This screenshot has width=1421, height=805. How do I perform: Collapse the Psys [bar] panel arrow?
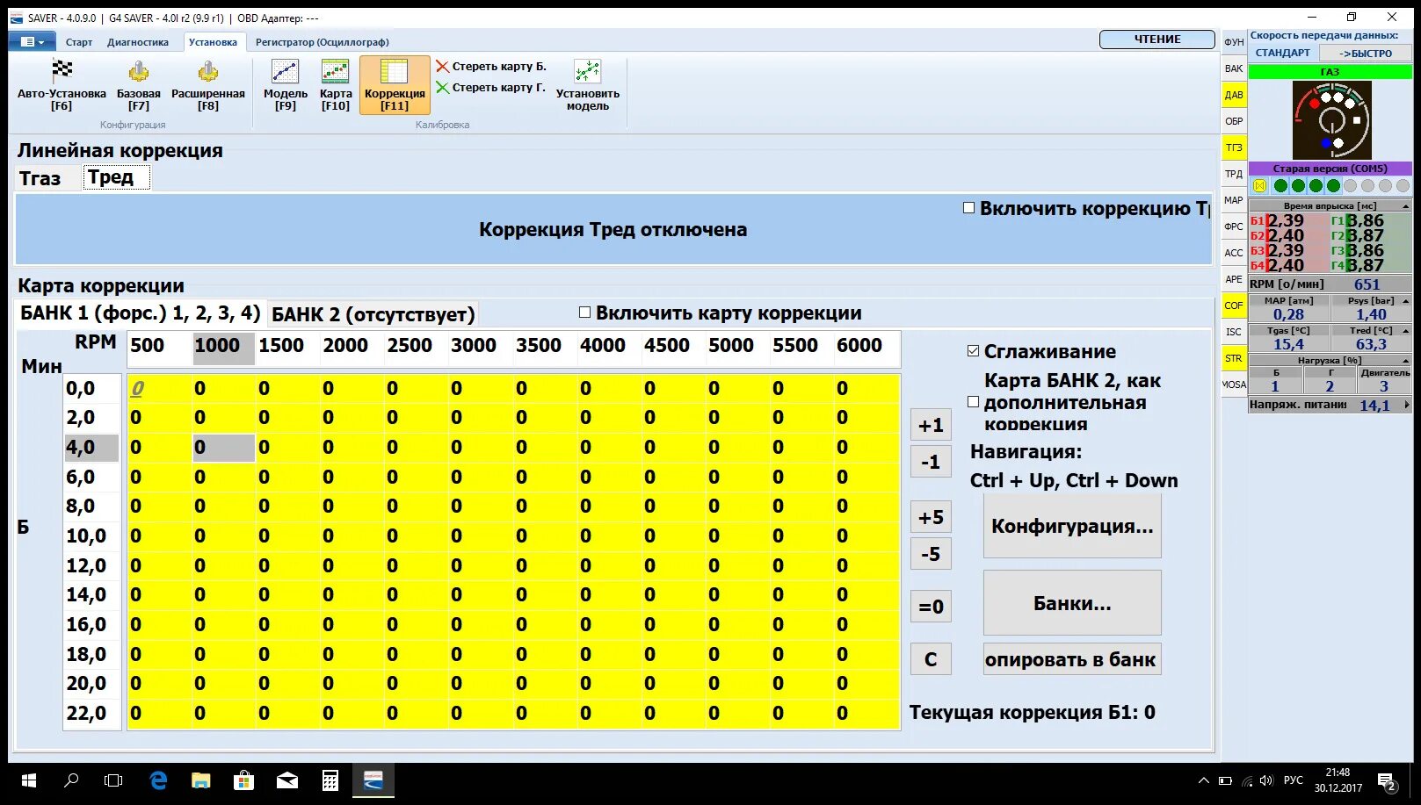pyautogui.click(x=1405, y=301)
